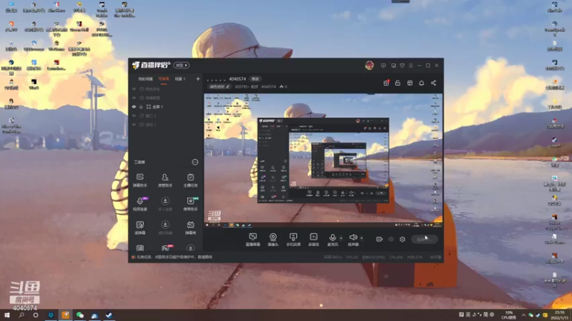Open the orange streaming app in taskbar
This screenshot has height=321, width=572.
pyautogui.click(x=65, y=315)
